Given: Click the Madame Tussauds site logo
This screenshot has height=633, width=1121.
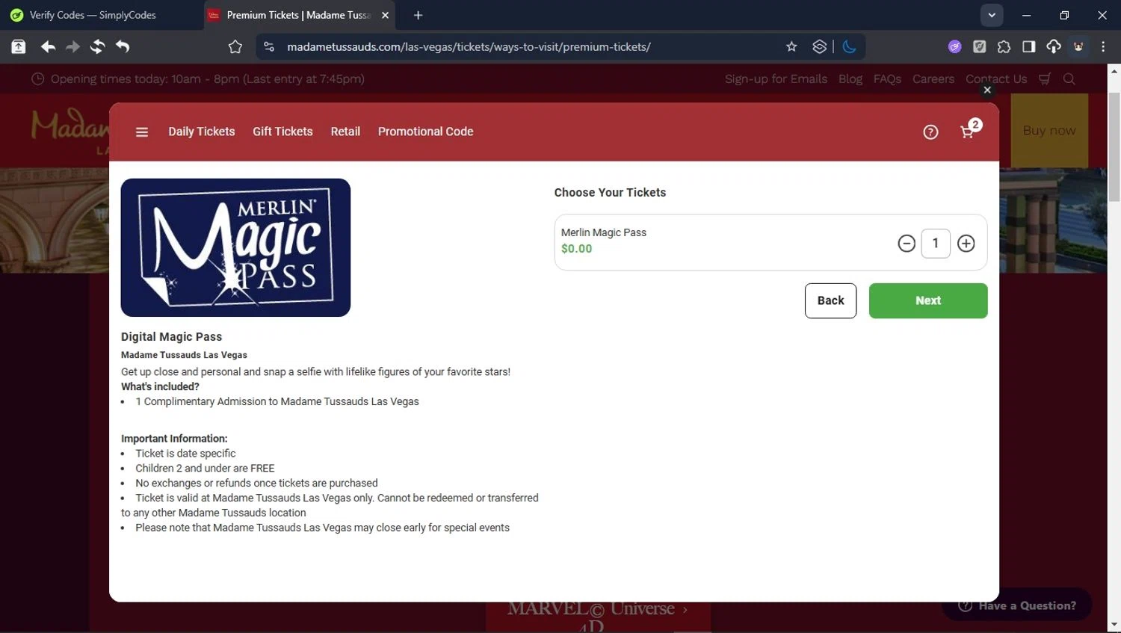Looking at the screenshot, I should 69,131.
